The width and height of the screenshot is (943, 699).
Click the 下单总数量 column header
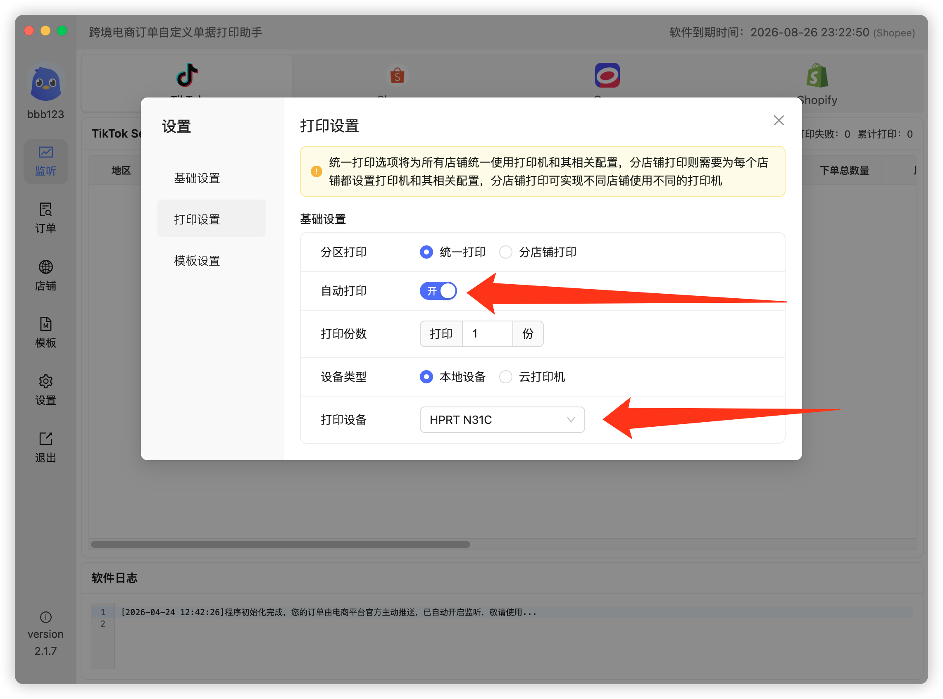point(844,171)
